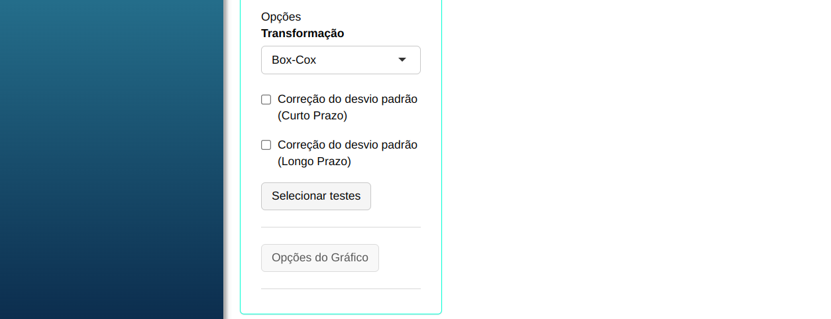Click the "(Curto Prazo)" text line
Image resolution: width=831 pixels, height=319 pixels.
coord(312,115)
